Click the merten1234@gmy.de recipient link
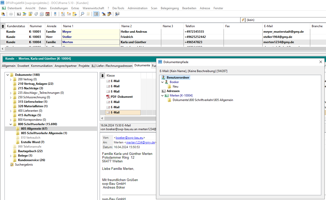326x200 pixels. coord(141,142)
